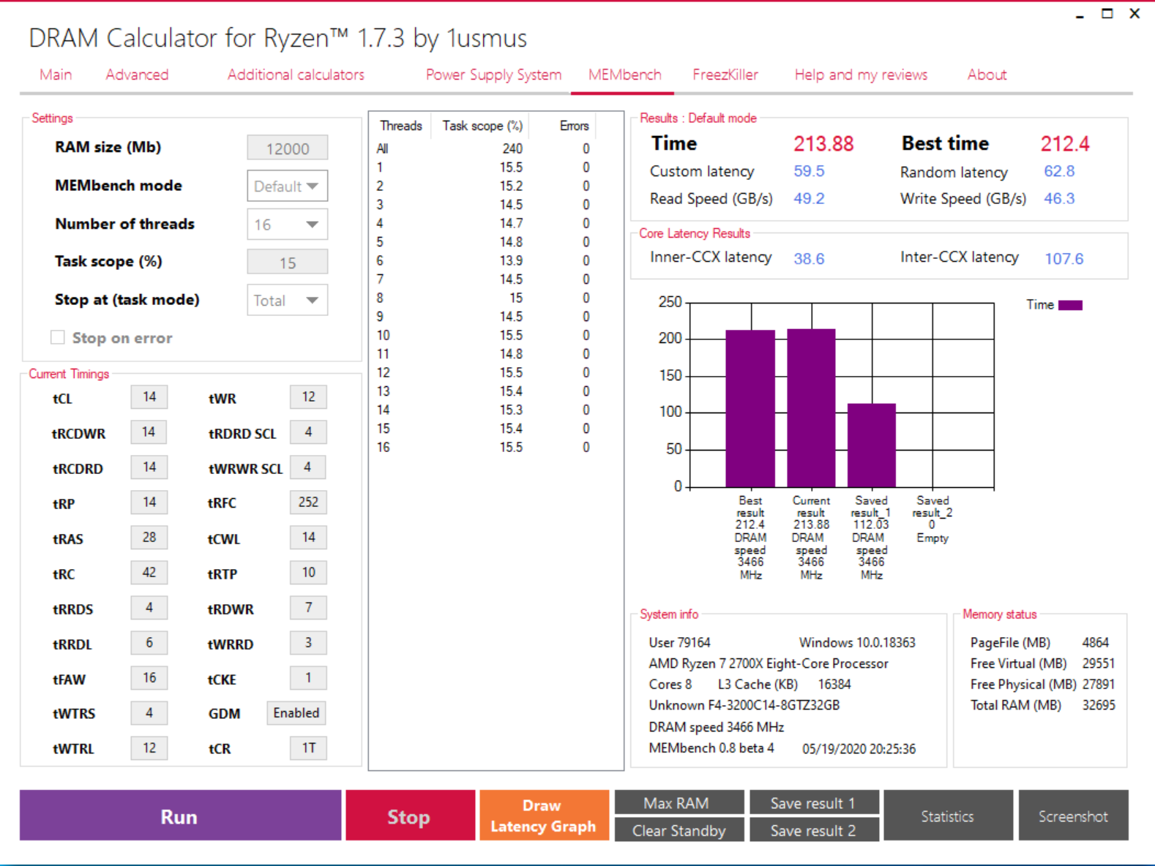Viewport: 1155px width, 866px height.
Task: Click the tRRDL timing value field
Action: pos(149,643)
